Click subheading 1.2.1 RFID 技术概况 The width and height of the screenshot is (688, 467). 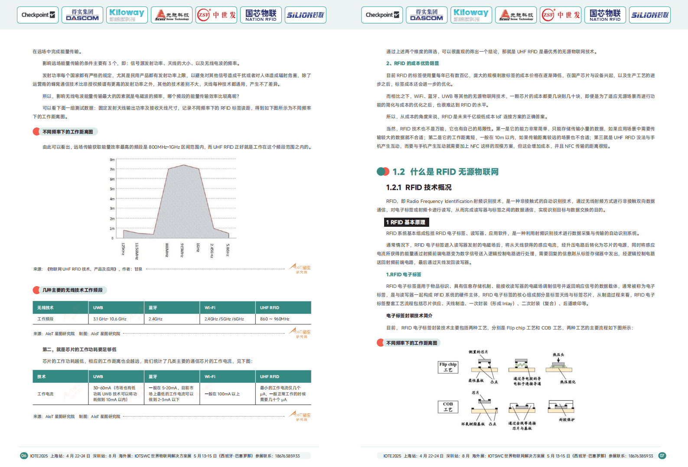[x=419, y=187]
